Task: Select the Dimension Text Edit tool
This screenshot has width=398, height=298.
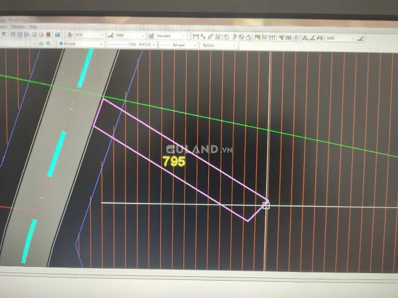Action: click(312, 38)
